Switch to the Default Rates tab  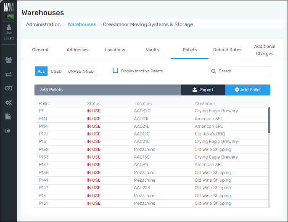click(227, 50)
